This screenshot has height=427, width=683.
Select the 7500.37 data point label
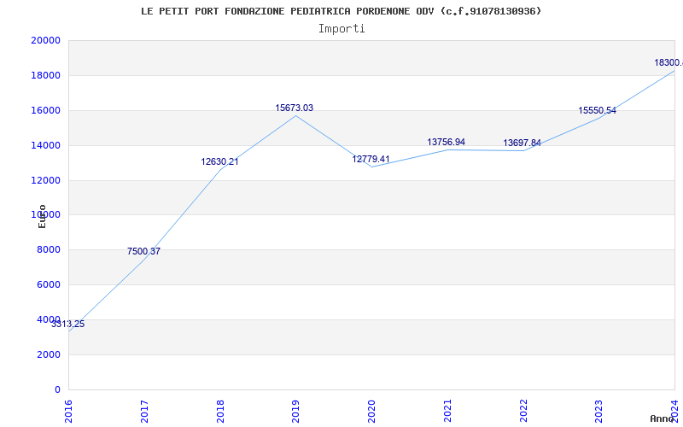[x=143, y=252]
